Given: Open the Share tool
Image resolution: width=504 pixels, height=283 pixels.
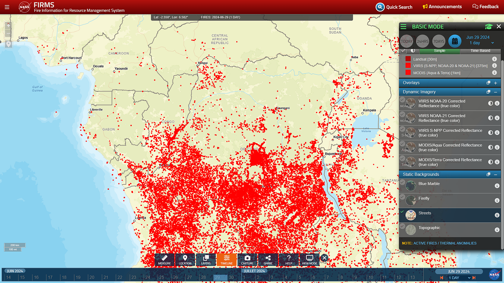Looking at the screenshot, I should point(268,260).
